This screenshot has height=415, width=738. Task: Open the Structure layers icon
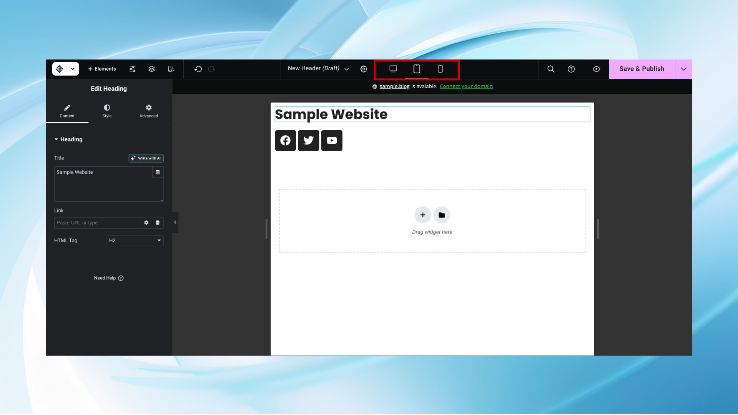click(x=151, y=69)
